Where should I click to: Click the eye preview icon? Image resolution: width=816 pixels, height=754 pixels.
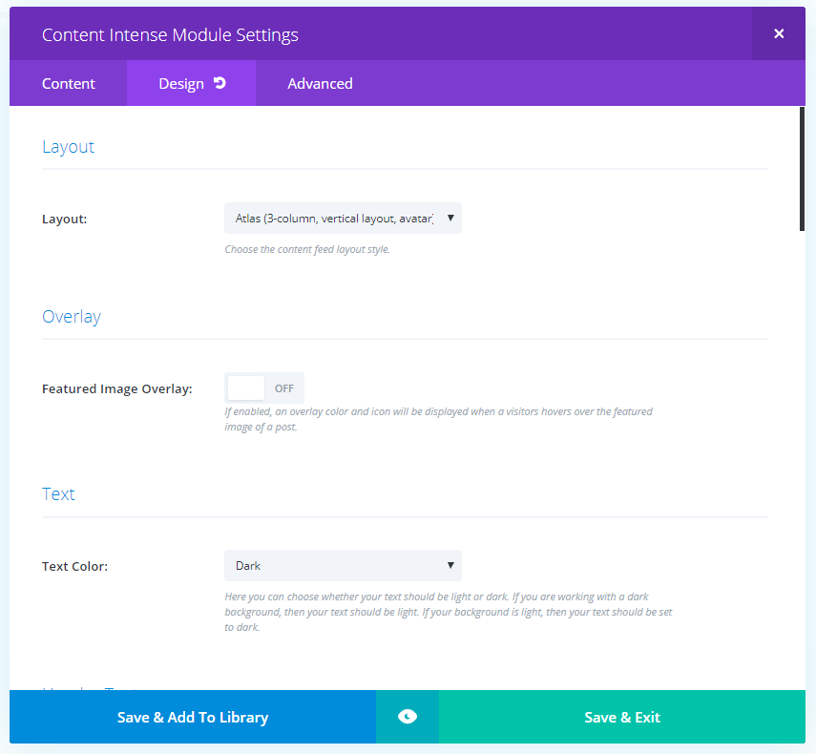pyautogui.click(x=408, y=717)
